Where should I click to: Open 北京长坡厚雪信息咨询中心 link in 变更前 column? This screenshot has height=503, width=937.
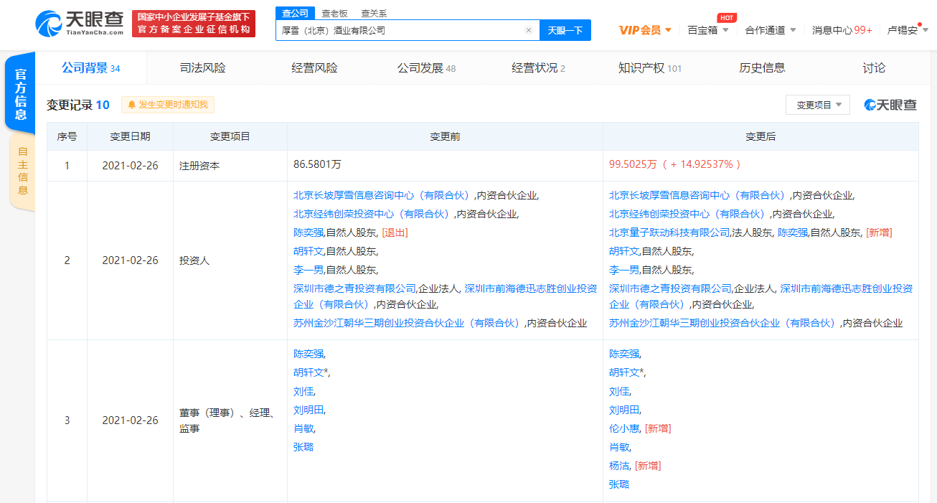(x=383, y=195)
